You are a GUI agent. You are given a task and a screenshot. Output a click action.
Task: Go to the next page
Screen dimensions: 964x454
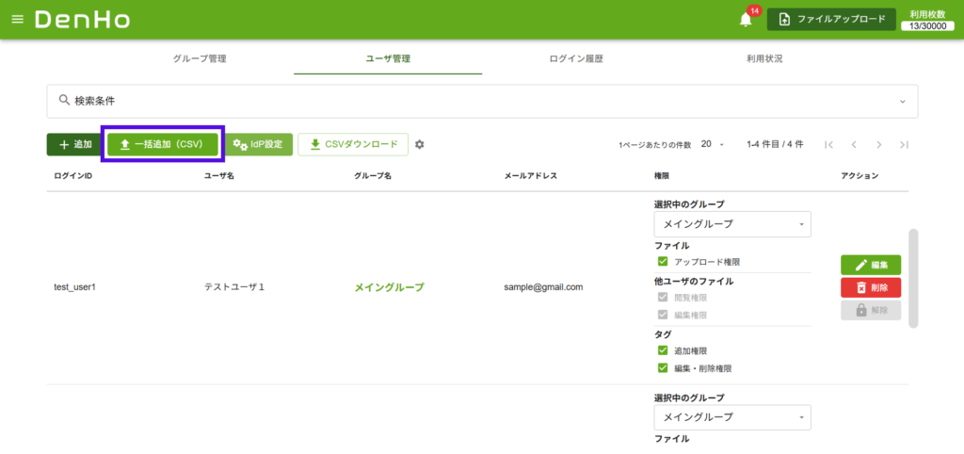tap(878, 144)
